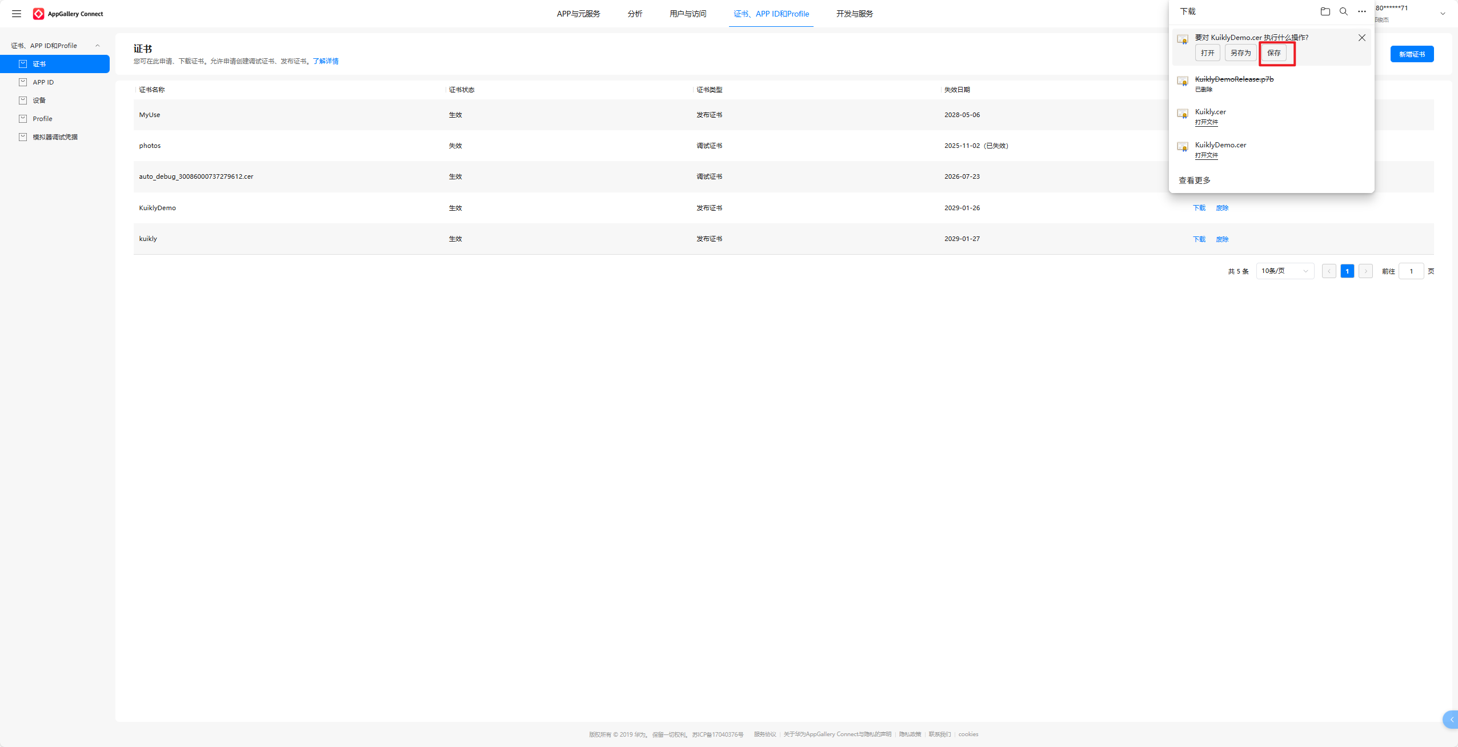Open downloads more options ellipsis
1458x747 pixels.
[x=1361, y=11]
